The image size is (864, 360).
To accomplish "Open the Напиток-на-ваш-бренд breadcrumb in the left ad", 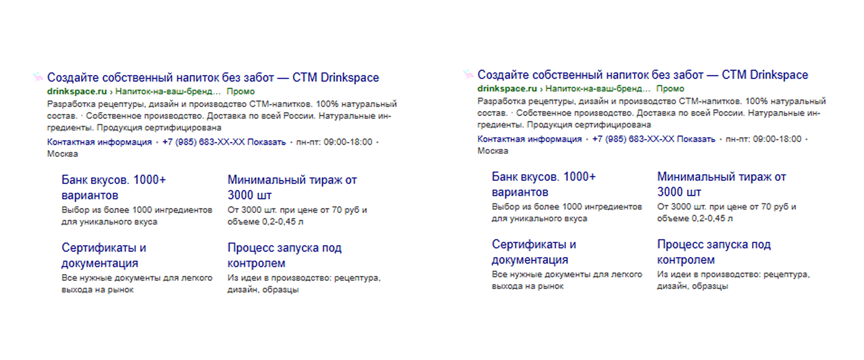I will coord(168,91).
